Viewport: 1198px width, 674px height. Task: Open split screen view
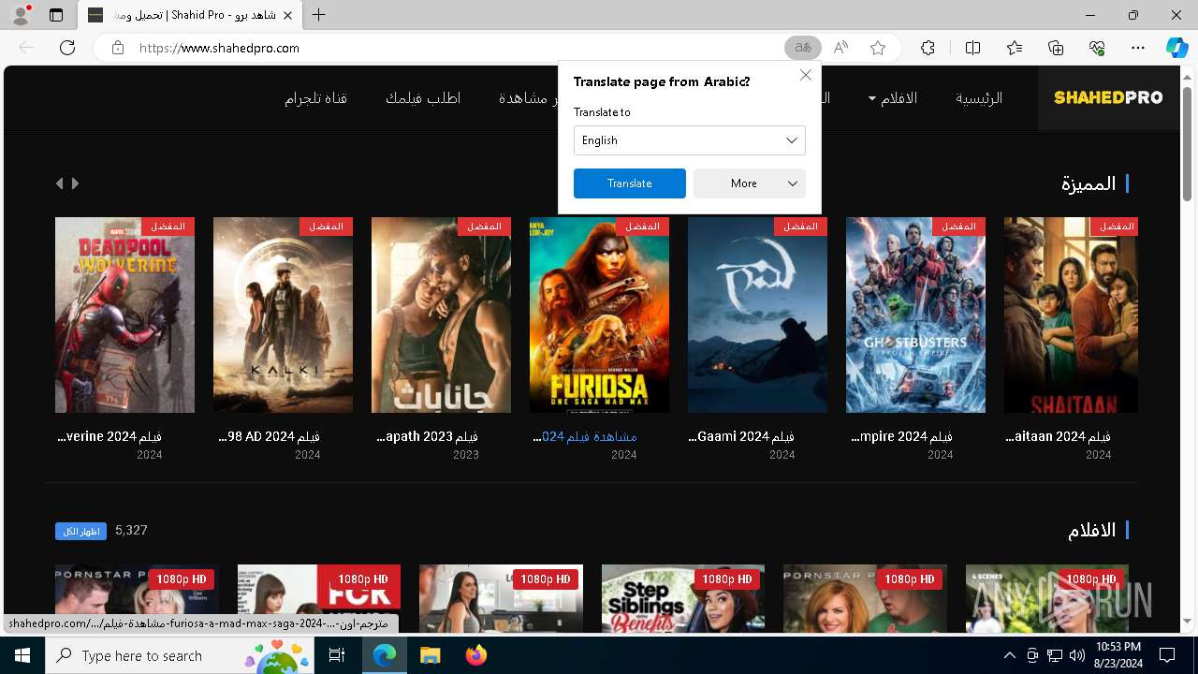click(x=972, y=48)
